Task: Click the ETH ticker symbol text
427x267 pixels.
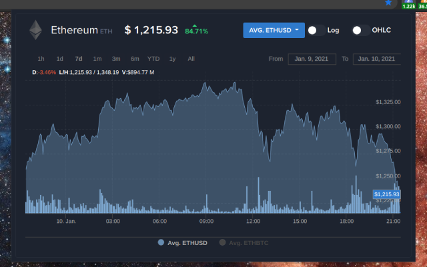Action: coord(106,31)
